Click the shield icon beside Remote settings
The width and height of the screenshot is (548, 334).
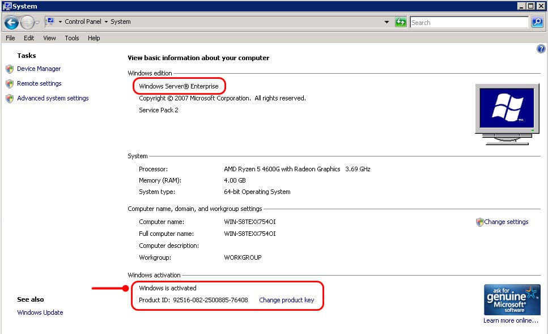tap(10, 84)
